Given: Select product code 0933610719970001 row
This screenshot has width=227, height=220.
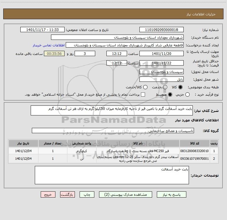Looking at the screenshot, I should click(x=113, y=159).
